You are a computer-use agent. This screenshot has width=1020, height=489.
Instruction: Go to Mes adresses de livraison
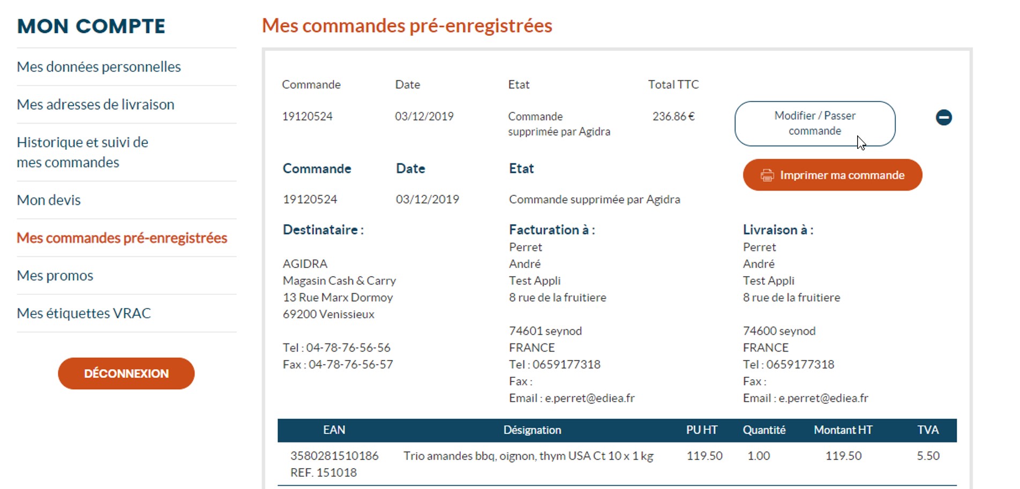[x=96, y=104]
